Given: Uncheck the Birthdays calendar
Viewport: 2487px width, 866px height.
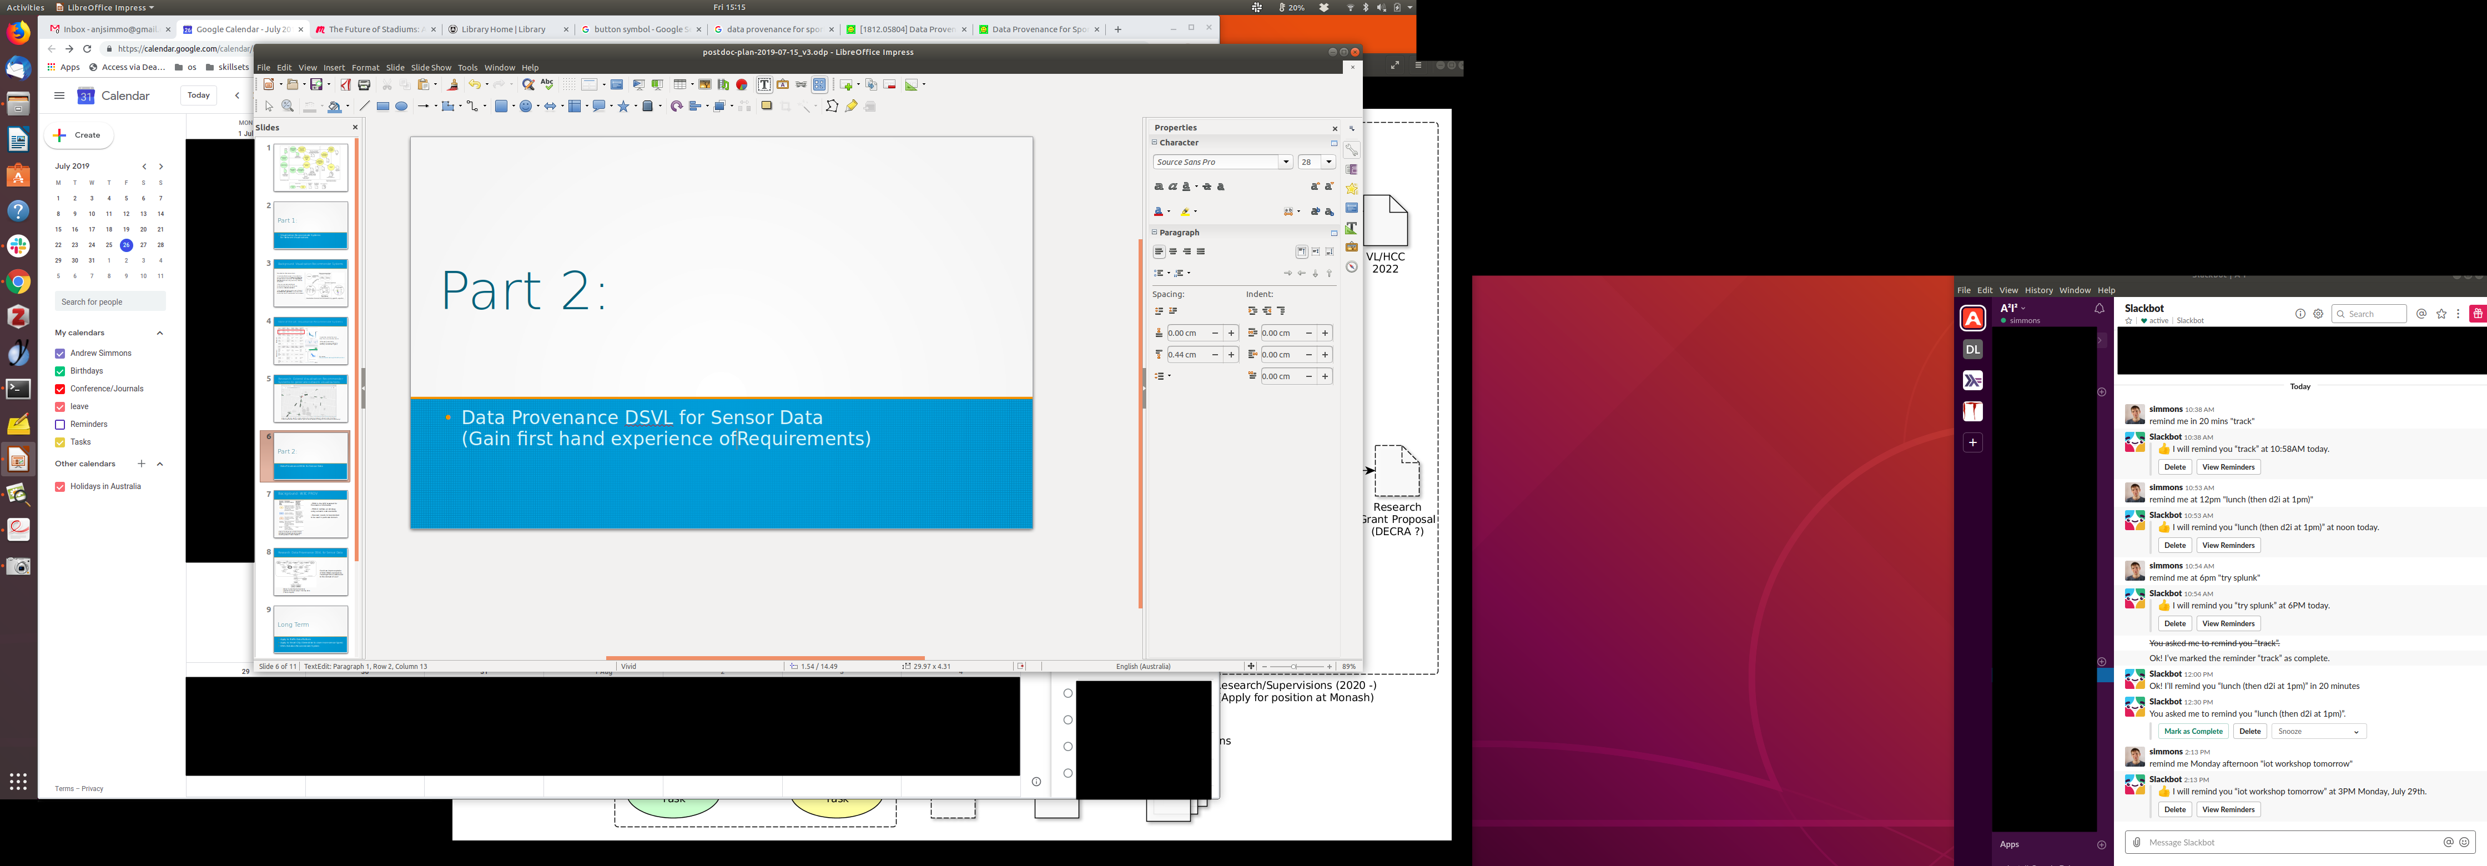Looking at the screenshot, I should [x=60, y=371].
